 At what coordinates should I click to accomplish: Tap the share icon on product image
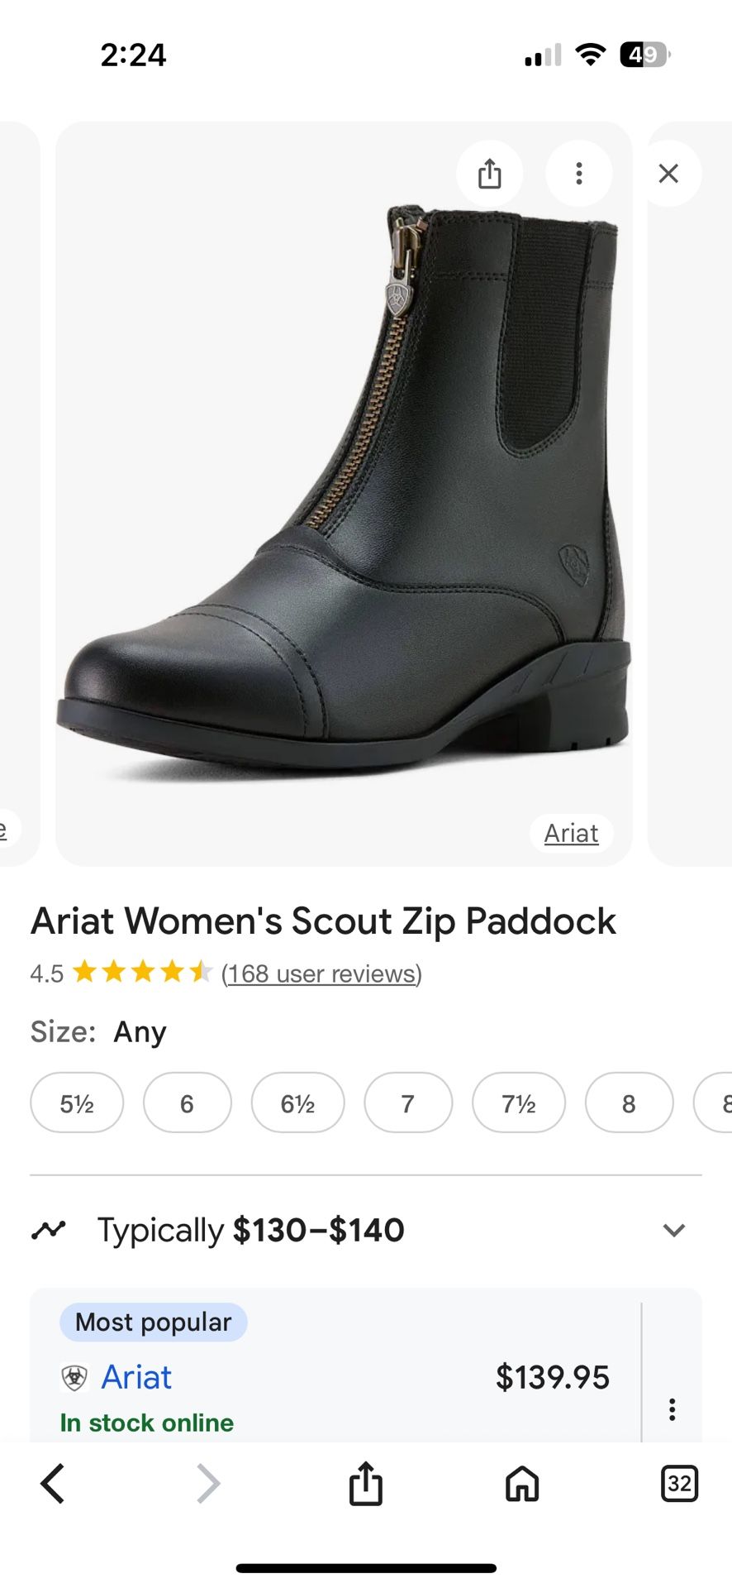[x=490, y=174]
